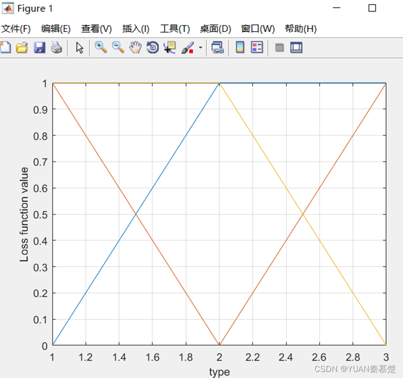Open the 查看(V) menu
Screen dimensions: 403x378
(96, 29)
